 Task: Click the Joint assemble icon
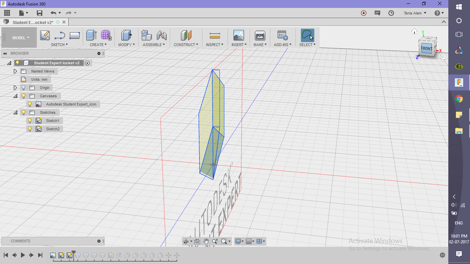(161, 35)
